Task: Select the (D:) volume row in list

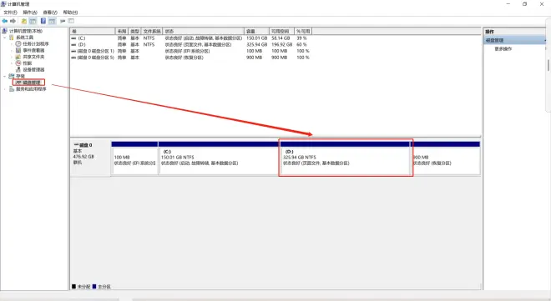Action: 190,44
